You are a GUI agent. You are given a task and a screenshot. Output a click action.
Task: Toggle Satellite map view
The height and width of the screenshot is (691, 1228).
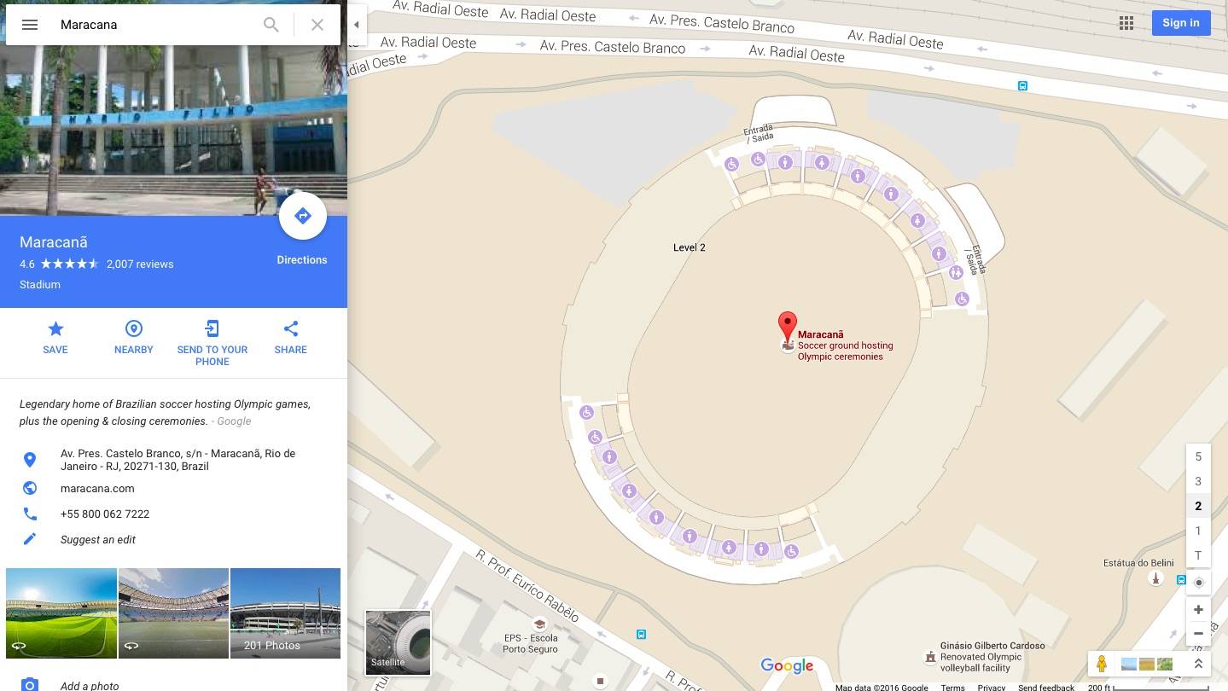click(x=399, y=642)
